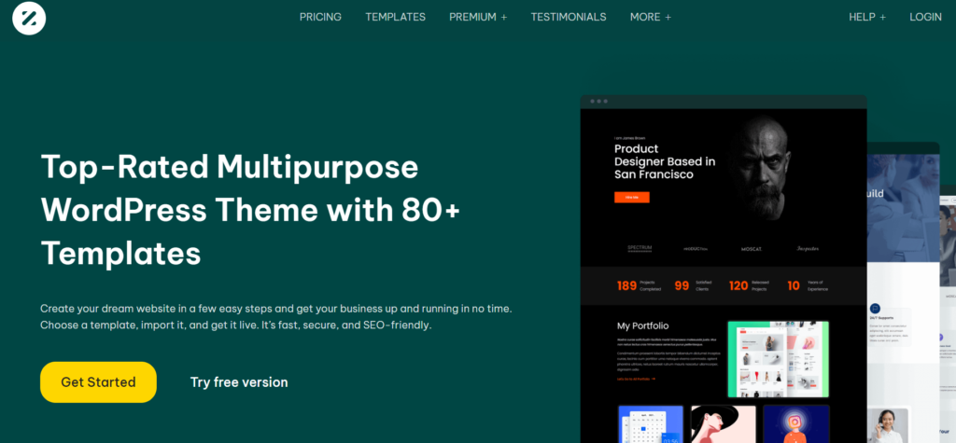The image size is (956, 443).
Task: Click the Login link
Action: click(x=925, y=17)
